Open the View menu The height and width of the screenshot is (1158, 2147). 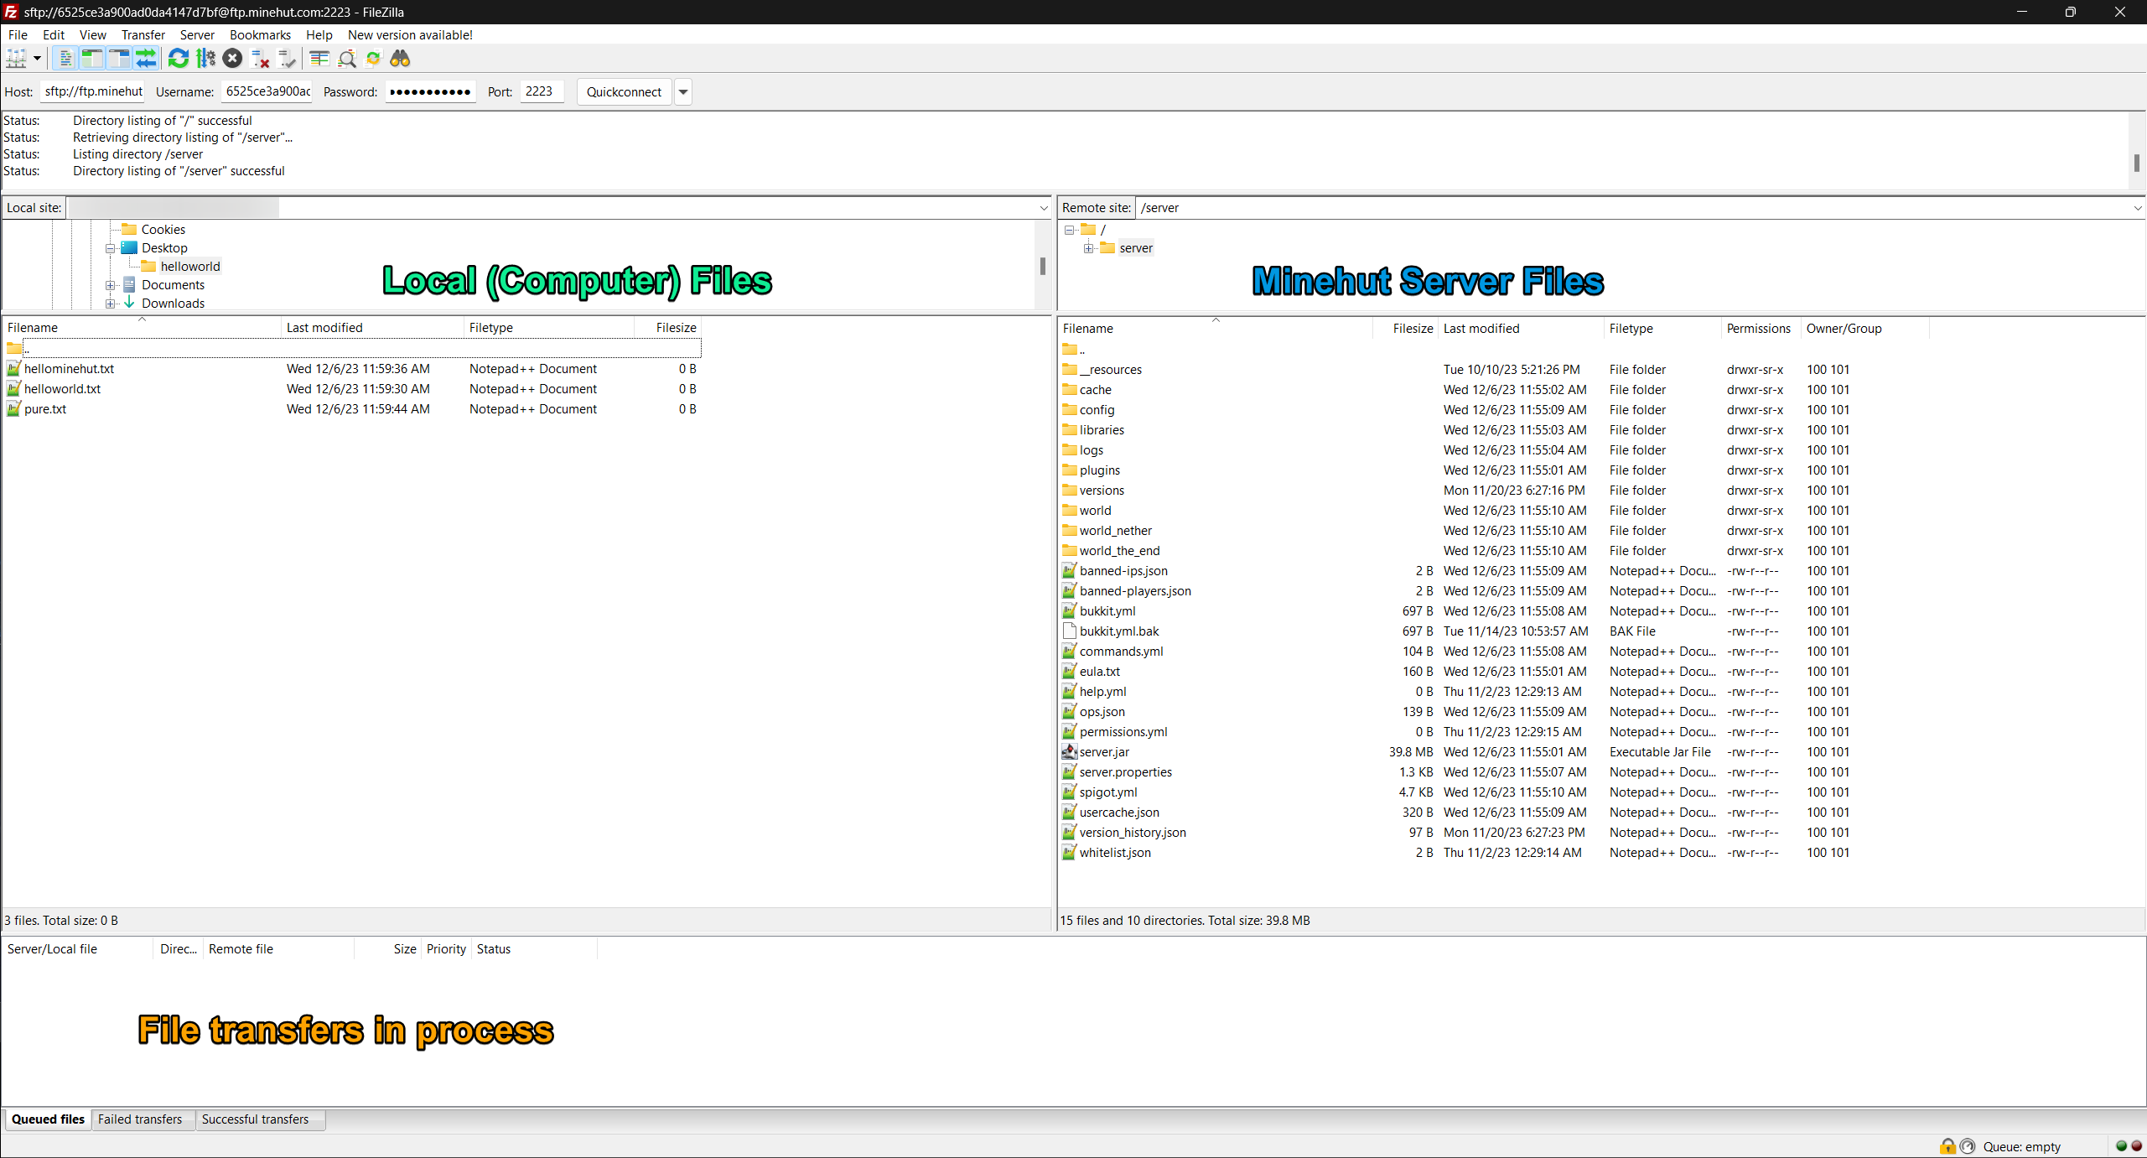click(93, 35)
